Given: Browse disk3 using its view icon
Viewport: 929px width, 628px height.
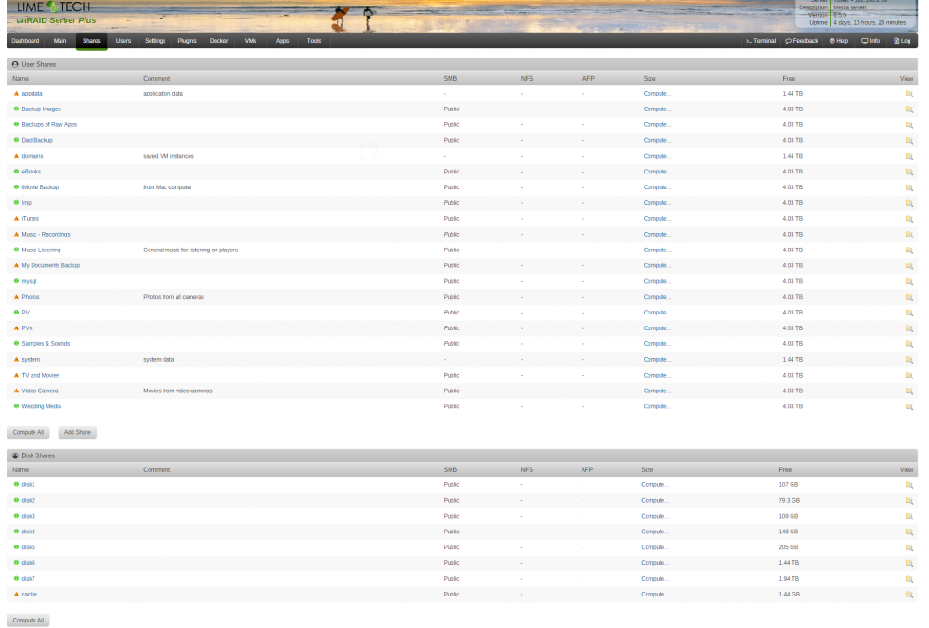Looking at the screenshot, I should point(909,517).
